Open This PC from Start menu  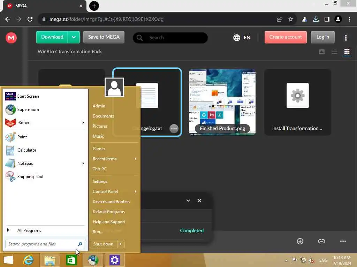pyautogui.click(x=99, y=169)
